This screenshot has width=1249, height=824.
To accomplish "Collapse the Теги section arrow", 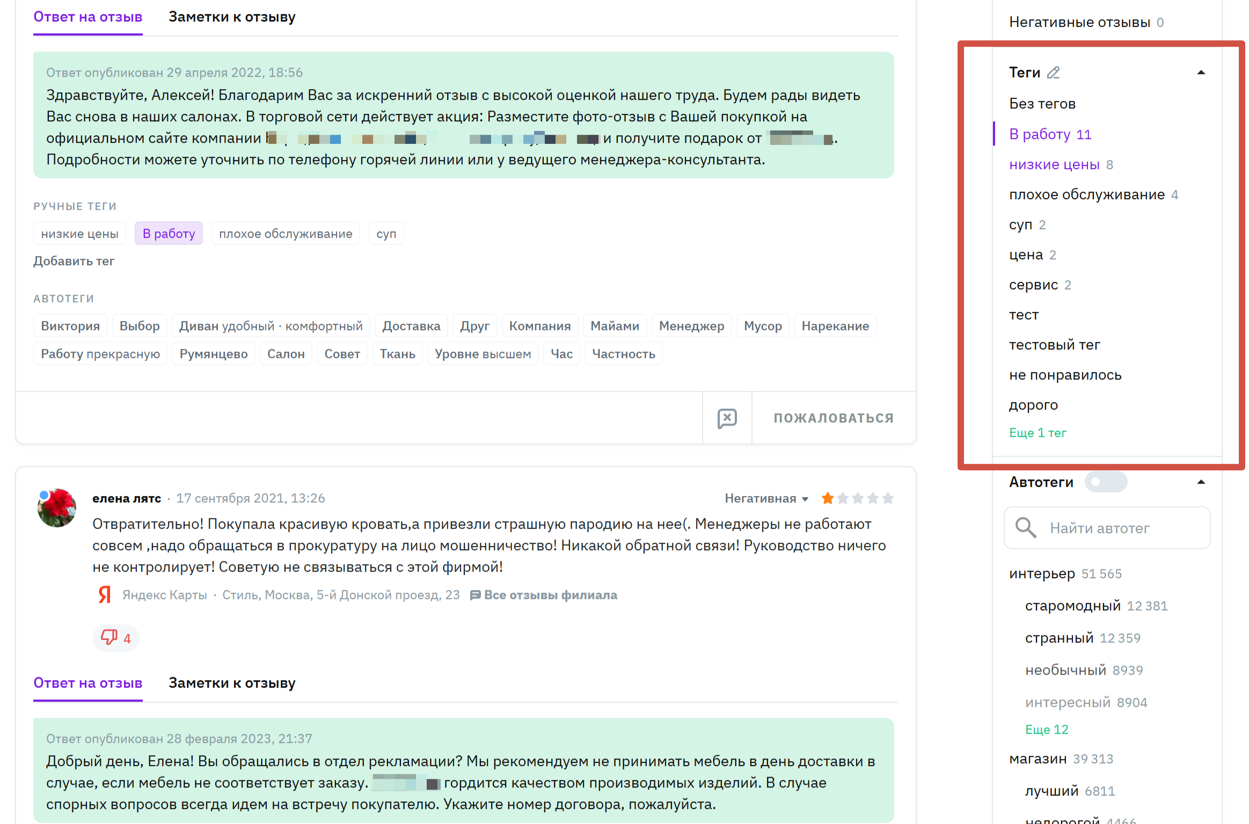I will pos(1201,72).
